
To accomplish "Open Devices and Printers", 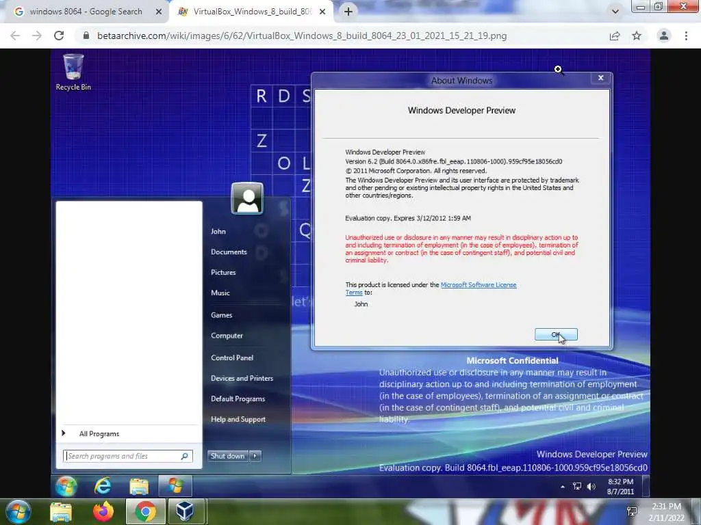I will (242, 378).
